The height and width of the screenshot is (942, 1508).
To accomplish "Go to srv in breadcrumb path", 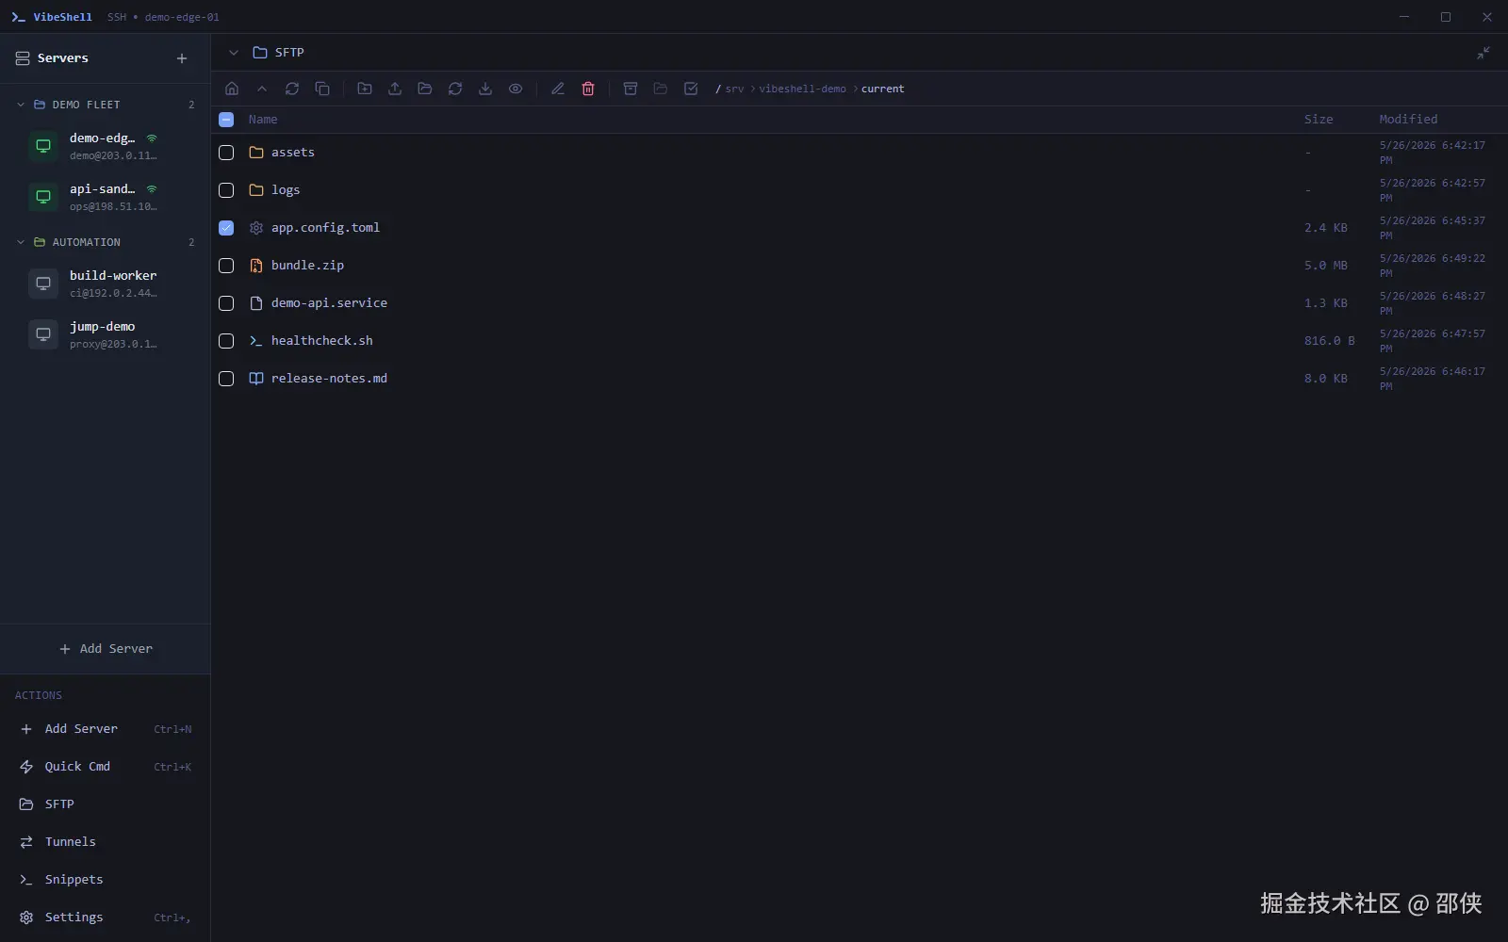I will coord(734,89).
